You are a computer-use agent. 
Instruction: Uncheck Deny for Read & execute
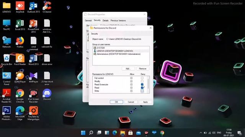tap(142, 84)
